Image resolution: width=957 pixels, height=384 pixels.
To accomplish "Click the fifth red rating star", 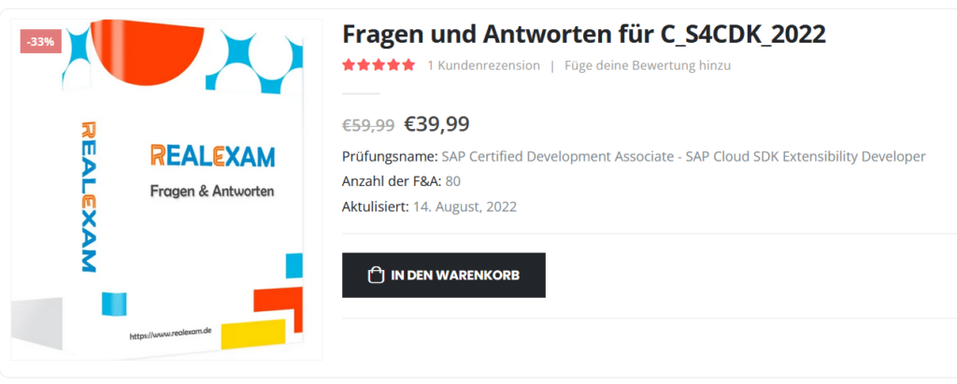I will coord(408,65).
